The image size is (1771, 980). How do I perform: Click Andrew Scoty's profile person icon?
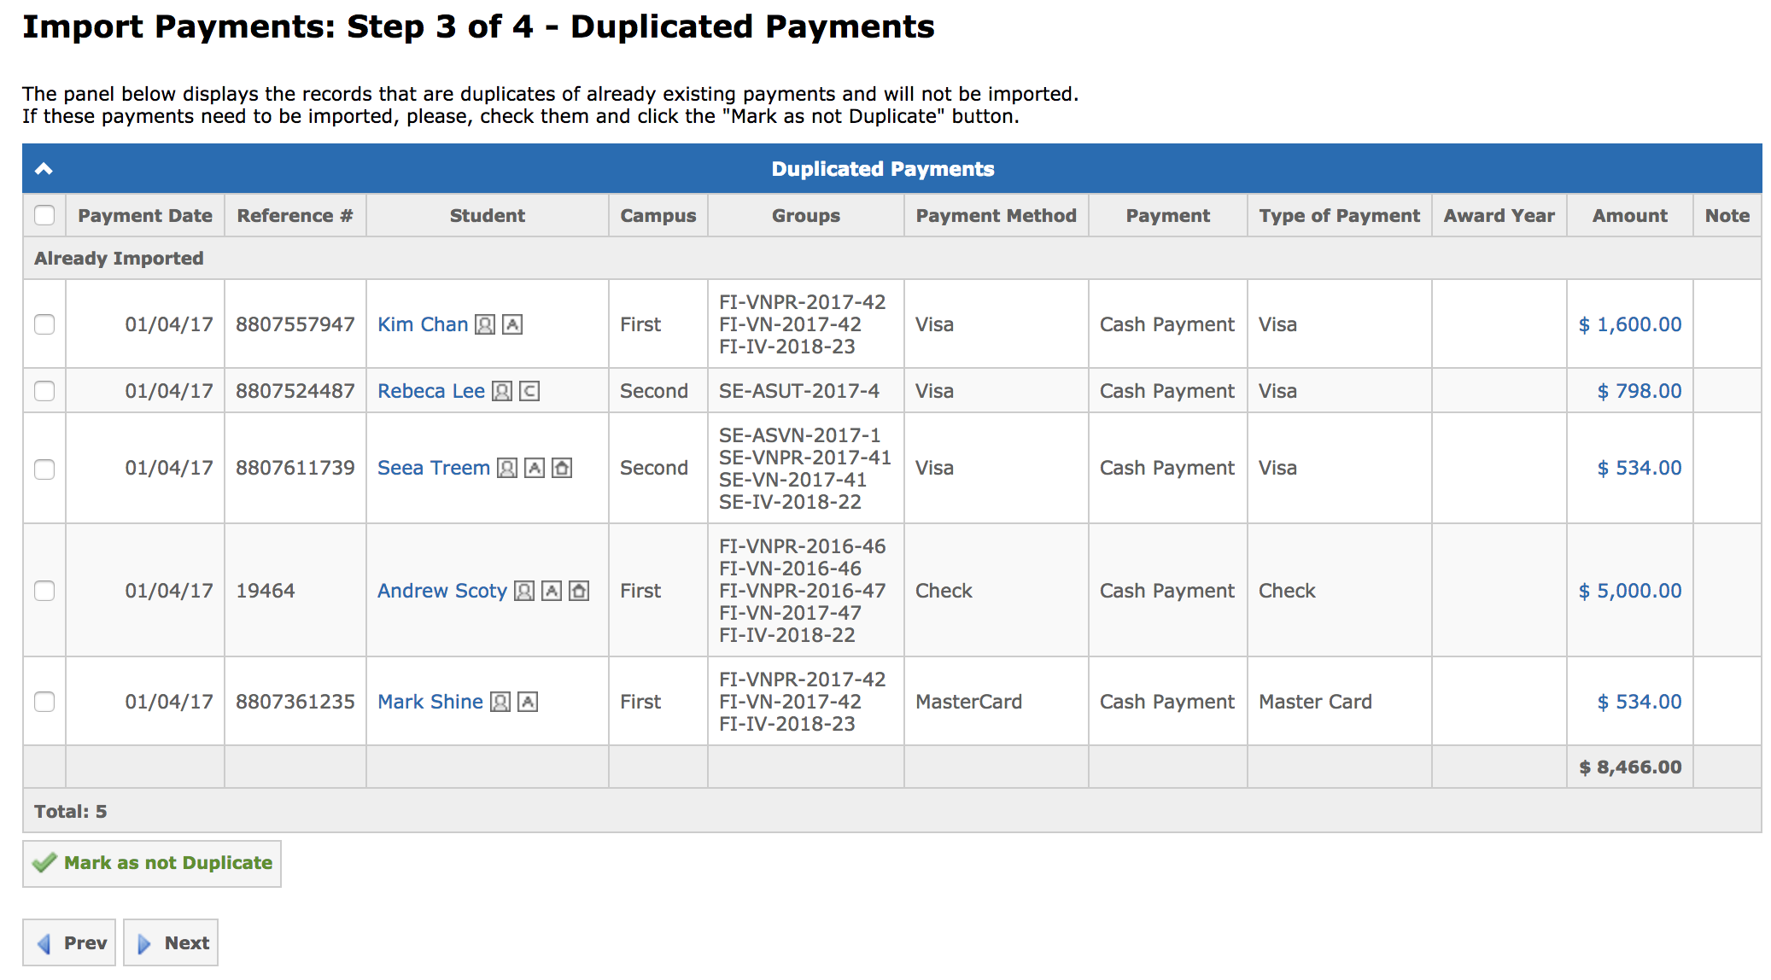[x=524, y=591]
